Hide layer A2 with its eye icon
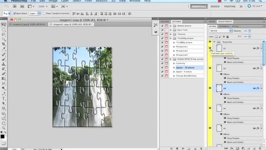 210,68
